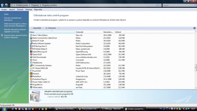Screen dimensions: 197x111
Task: Sort by the Velikost column header
Action: click(120, 32)
